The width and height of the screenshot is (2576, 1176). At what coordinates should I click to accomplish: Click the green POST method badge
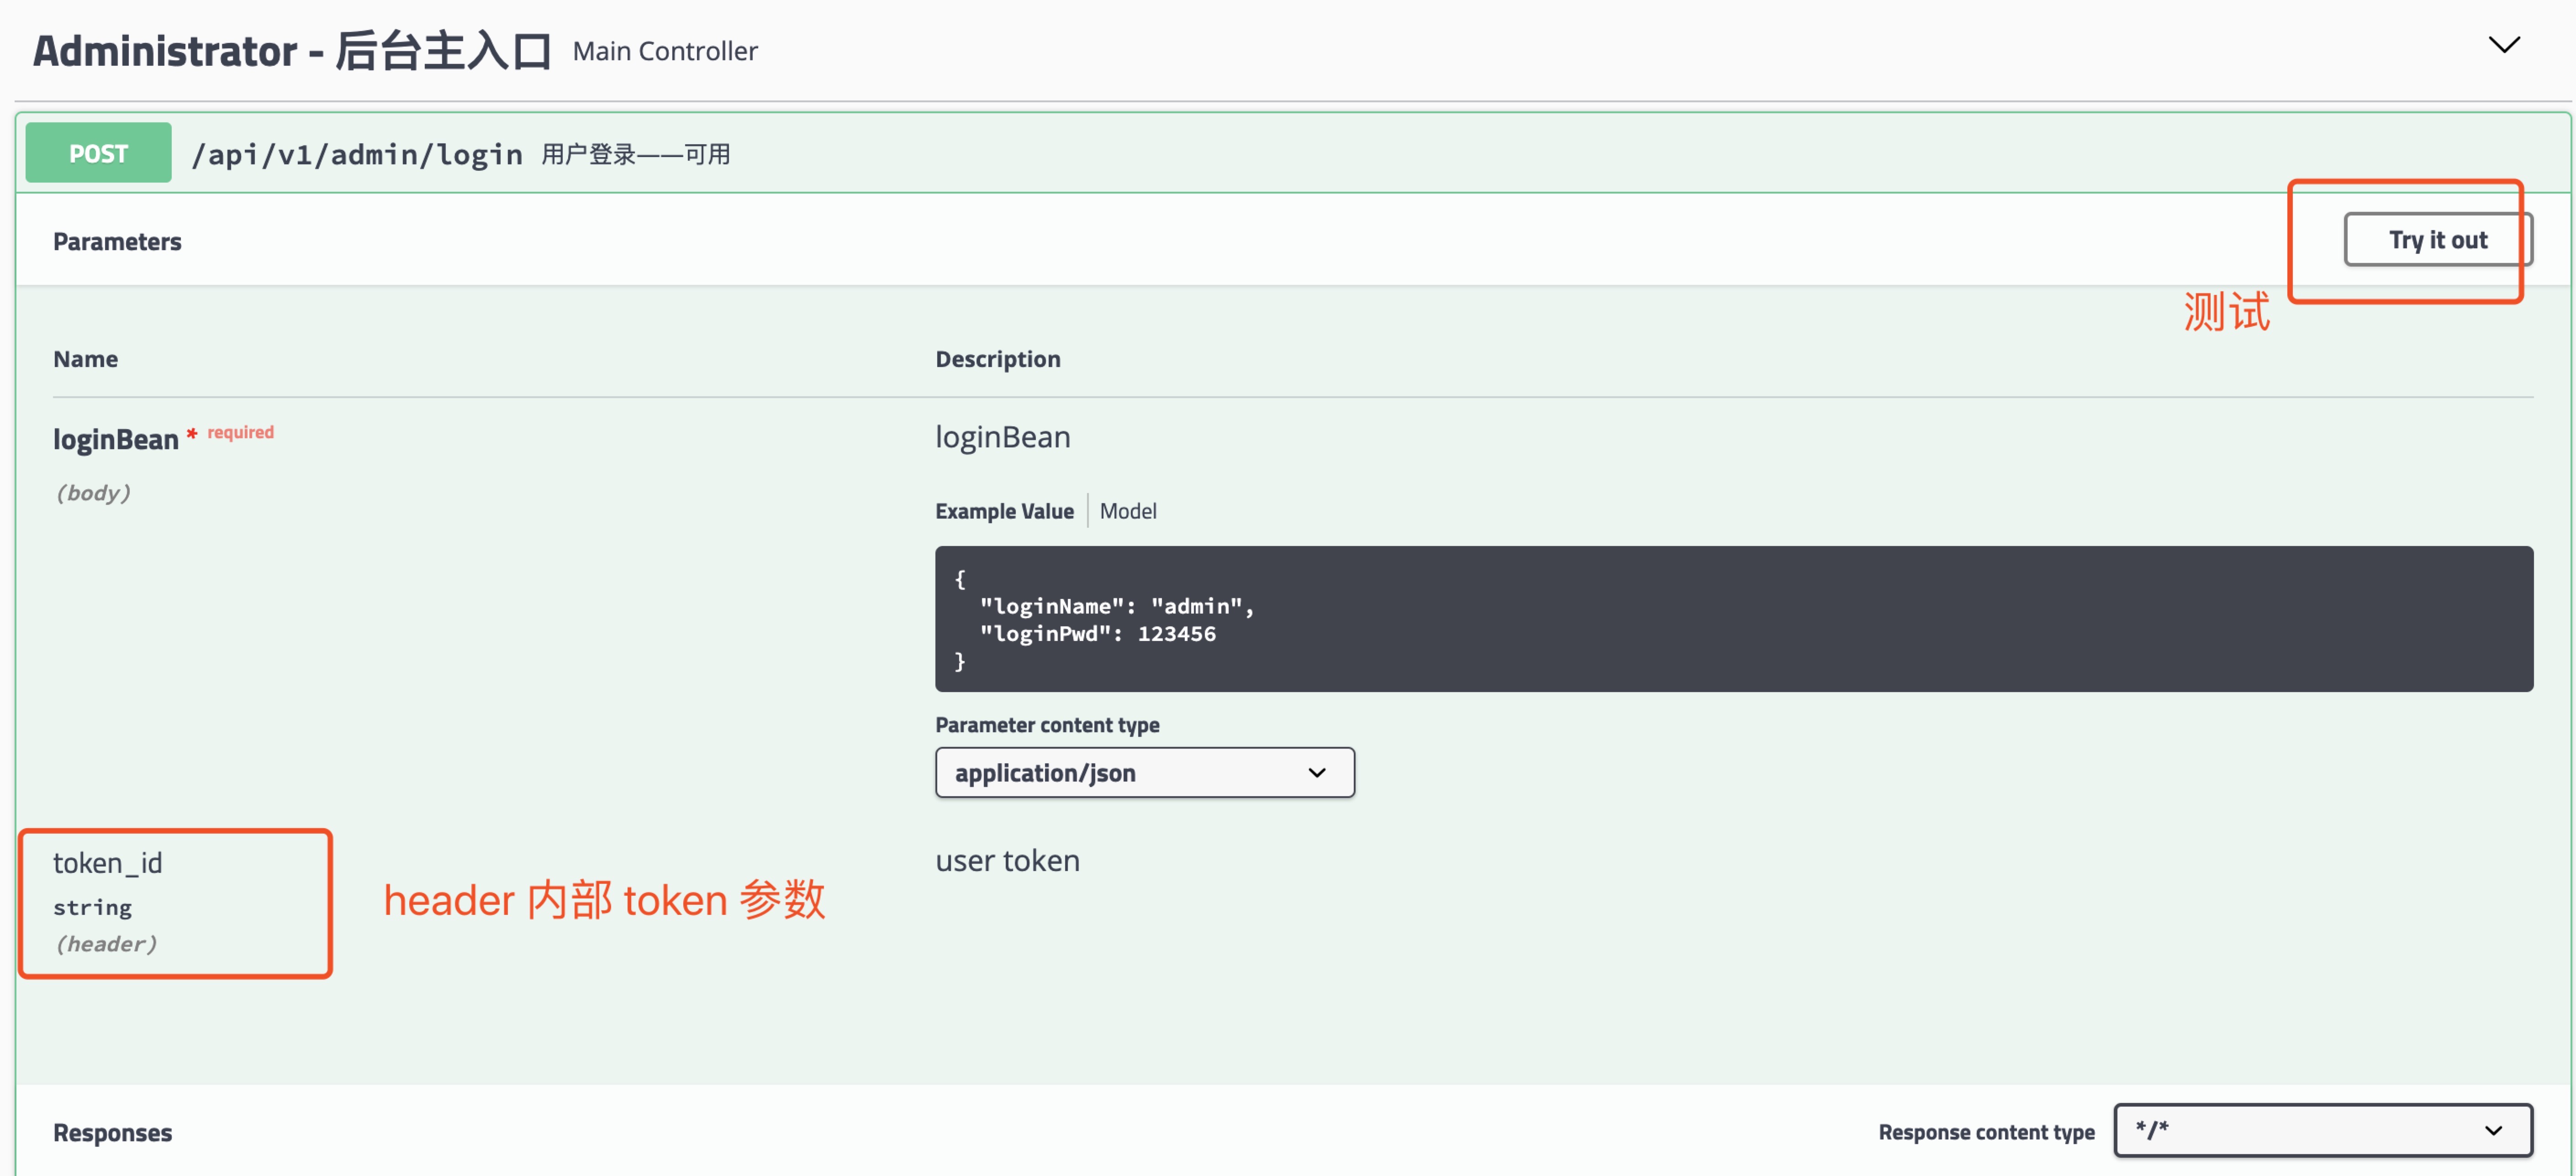[98, 153]
